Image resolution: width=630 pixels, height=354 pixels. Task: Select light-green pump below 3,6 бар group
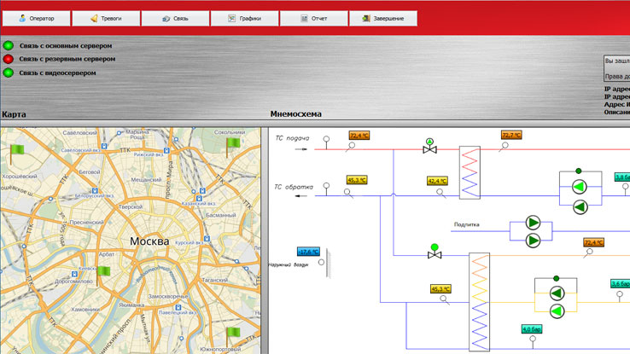tap(557, 311)
